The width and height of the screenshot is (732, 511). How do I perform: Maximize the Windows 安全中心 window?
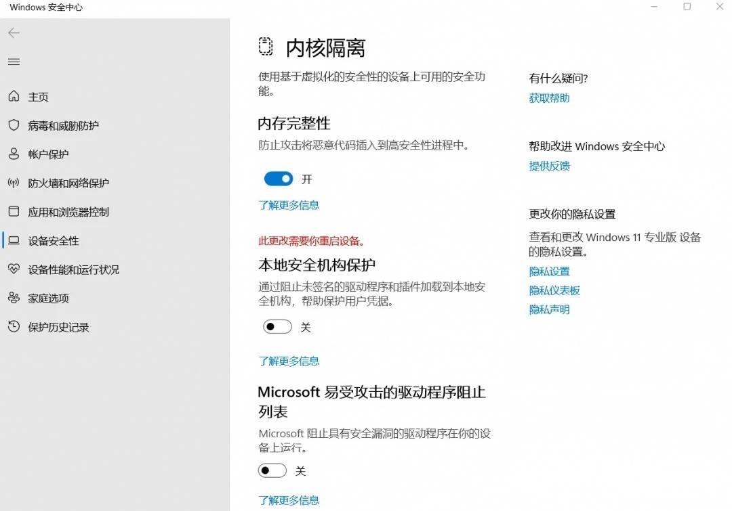(687, 7)
